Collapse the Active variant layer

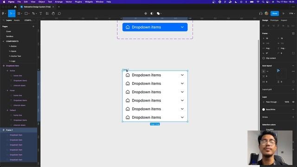coord(7,71)
